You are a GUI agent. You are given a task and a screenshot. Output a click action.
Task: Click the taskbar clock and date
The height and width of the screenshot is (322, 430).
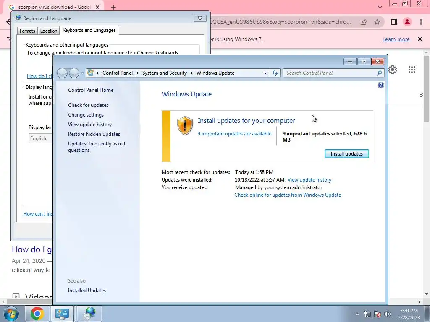pos(409,314)
